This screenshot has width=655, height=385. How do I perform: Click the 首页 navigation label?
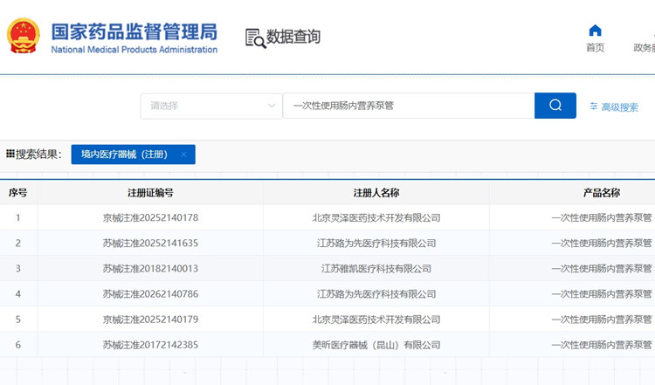(x=595, y=48)
